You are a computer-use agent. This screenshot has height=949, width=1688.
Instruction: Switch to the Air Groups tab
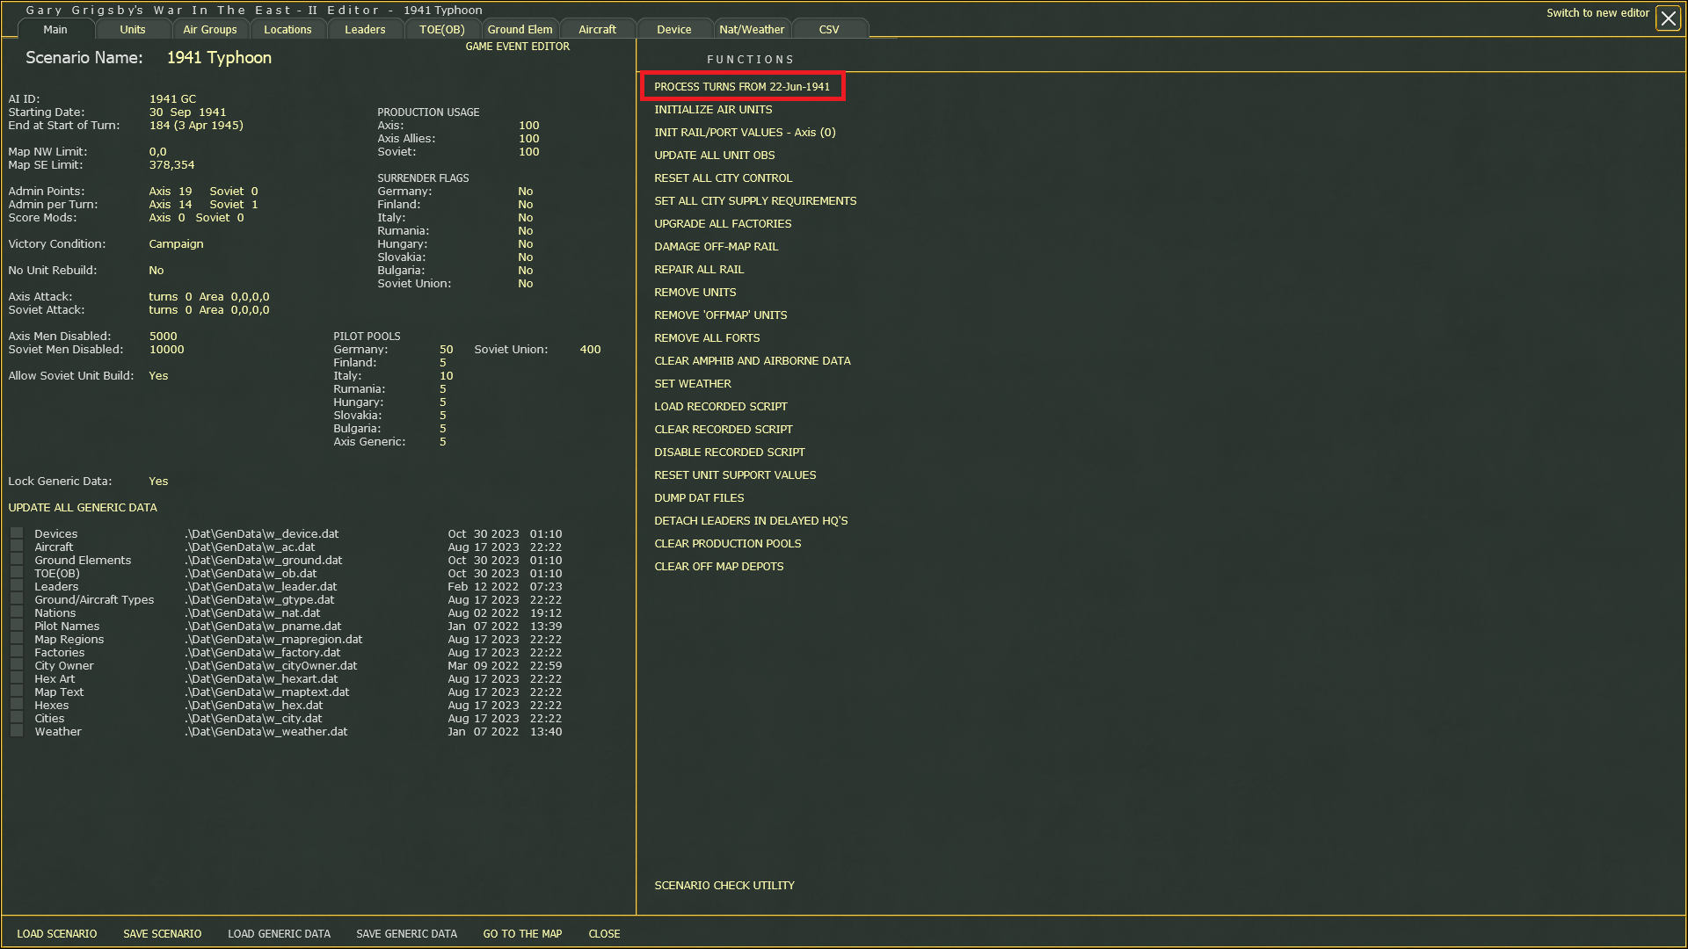pos(210,29)
